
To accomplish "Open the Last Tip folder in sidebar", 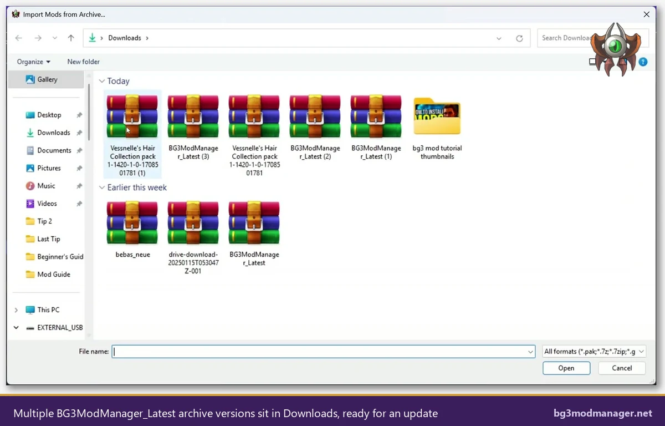I will (48, 239).
